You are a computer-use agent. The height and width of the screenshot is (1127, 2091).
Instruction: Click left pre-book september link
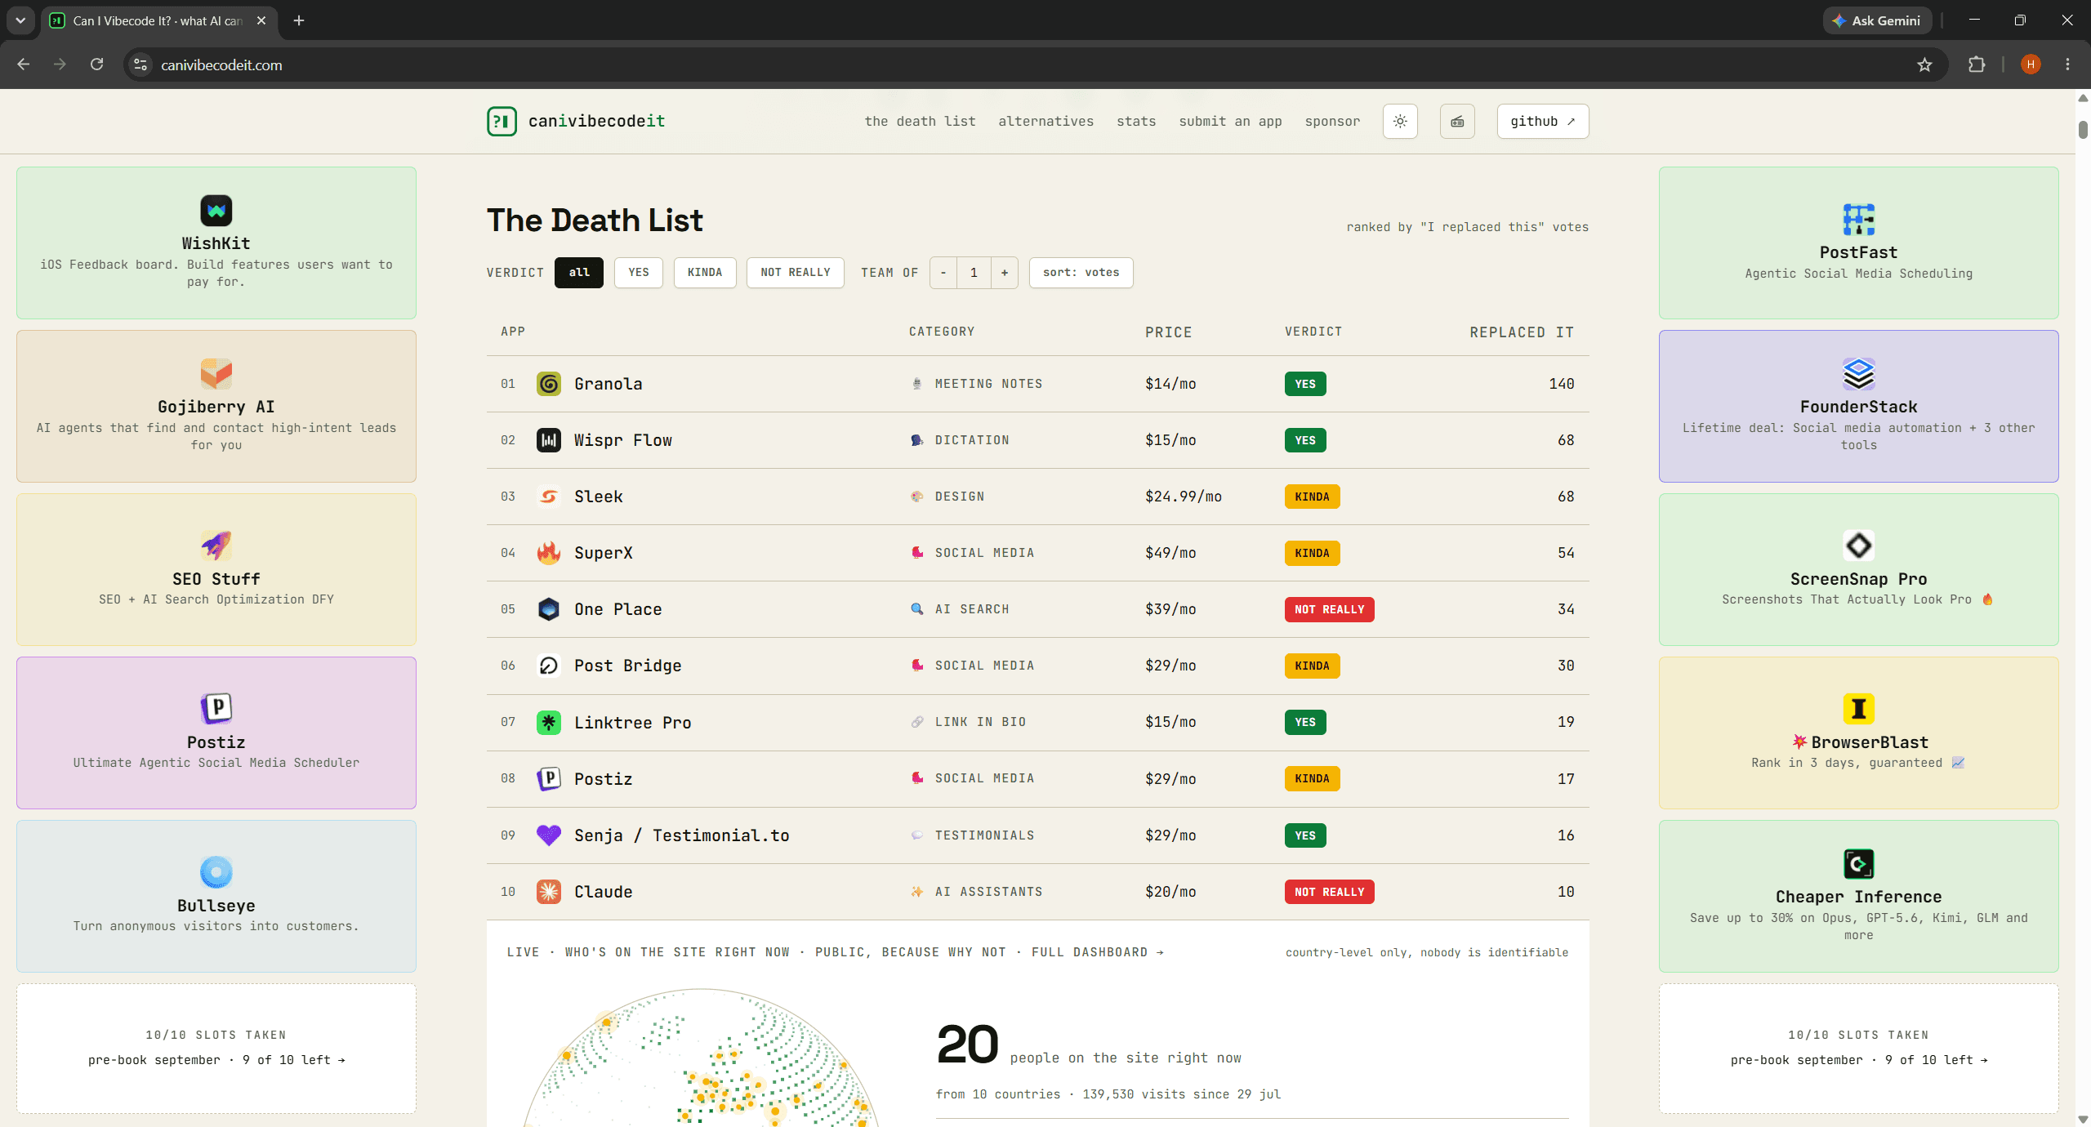tap(216, 1060)
